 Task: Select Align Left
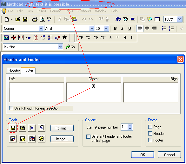(140, 28)
